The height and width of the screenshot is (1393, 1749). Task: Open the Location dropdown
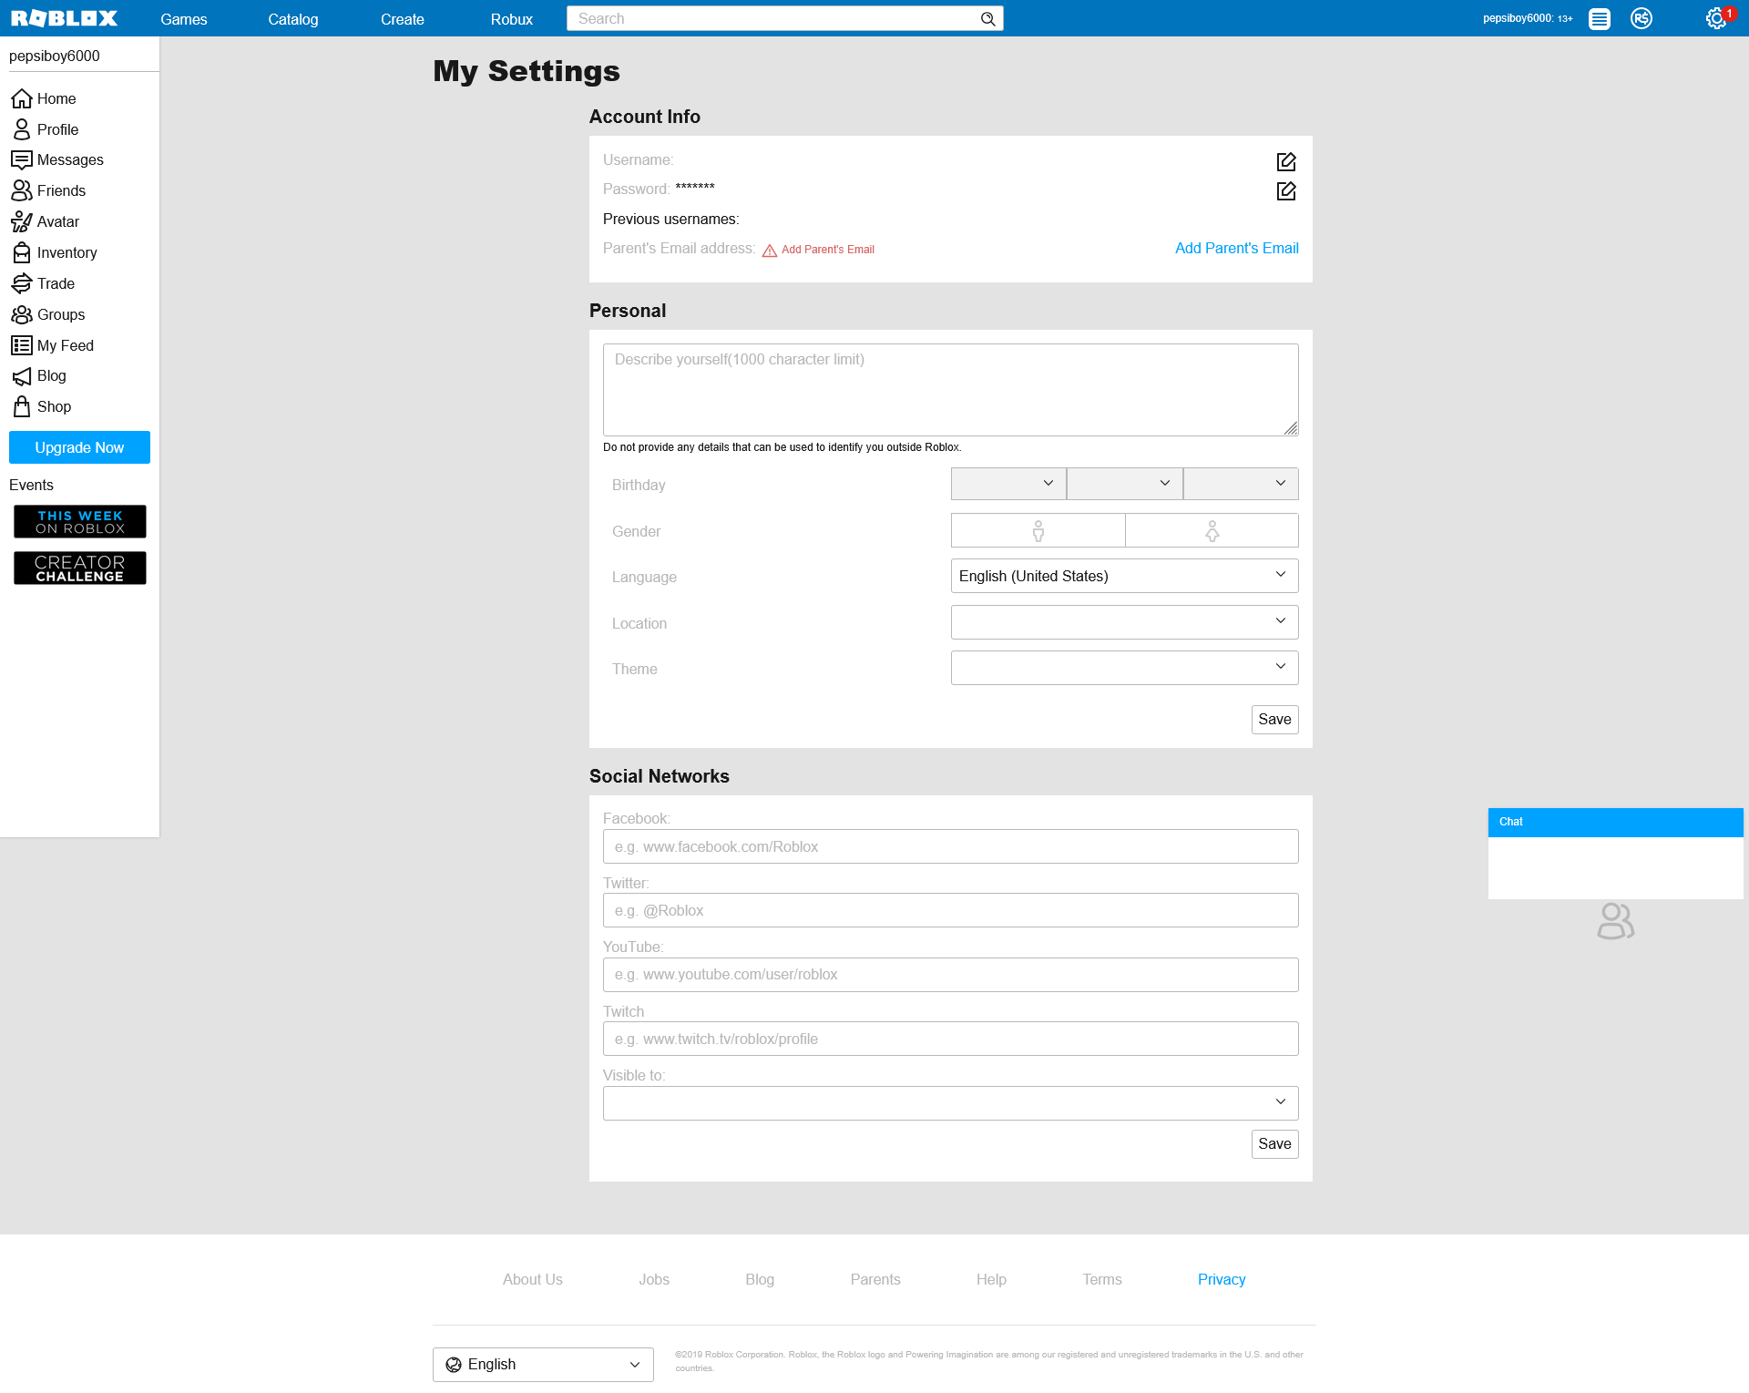pos(1124,622)
